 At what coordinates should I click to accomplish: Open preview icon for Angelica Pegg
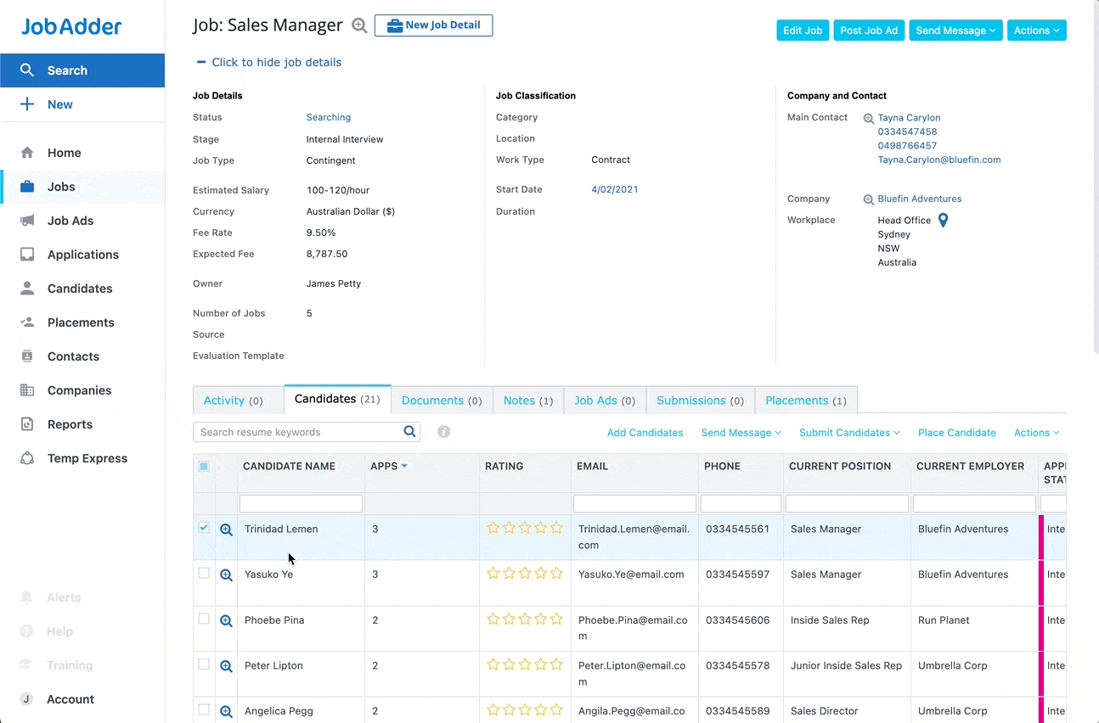[x=226, y=711]
